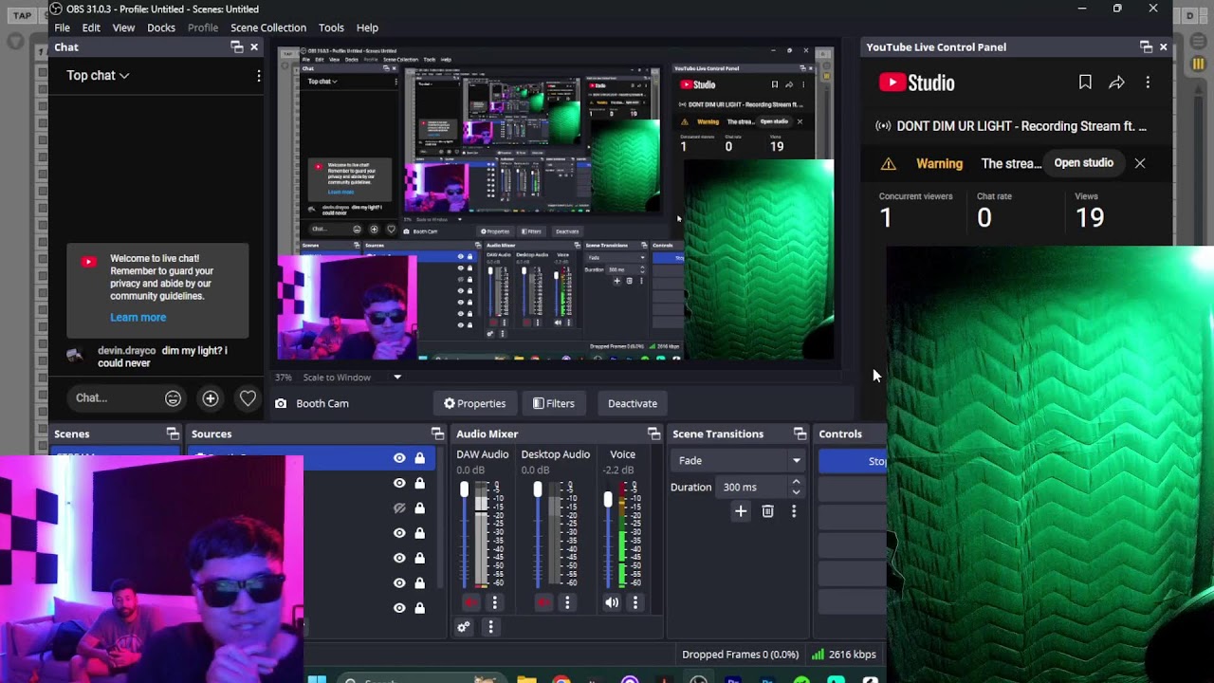Click the 300 ms duration field
This screenshot has height=683, width=1214.
coord(753,488)
